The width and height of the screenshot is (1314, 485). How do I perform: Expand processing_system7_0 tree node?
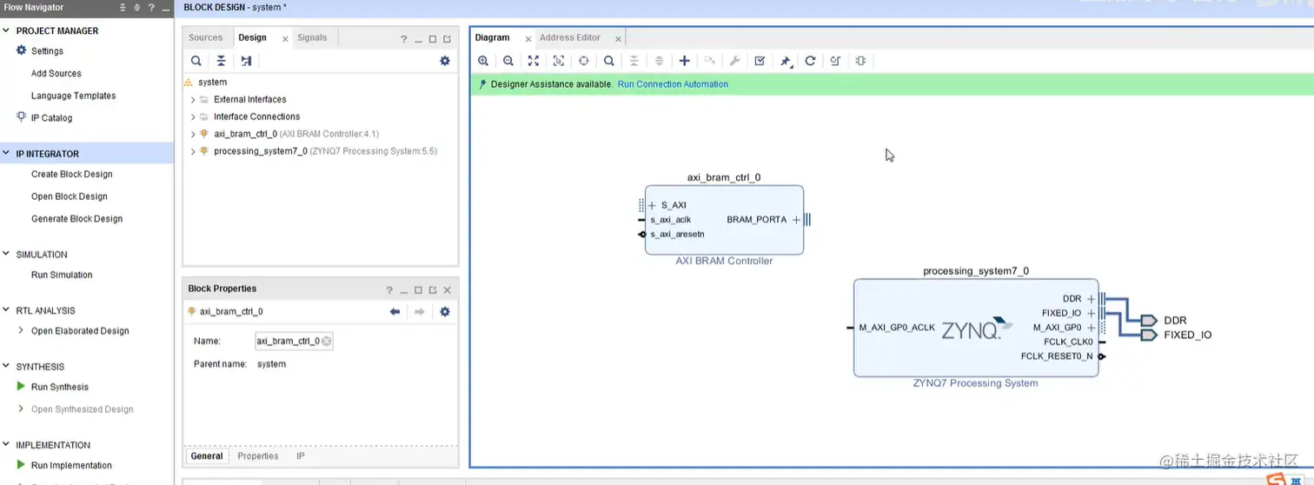(193, 151)
